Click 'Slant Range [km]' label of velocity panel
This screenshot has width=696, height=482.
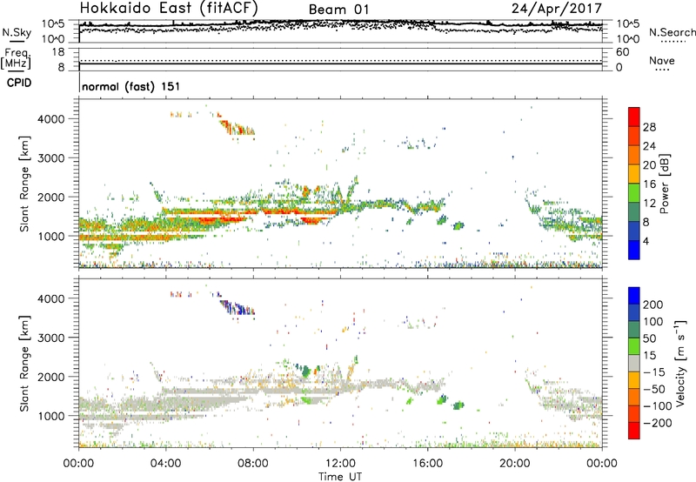tap(24, 363)
